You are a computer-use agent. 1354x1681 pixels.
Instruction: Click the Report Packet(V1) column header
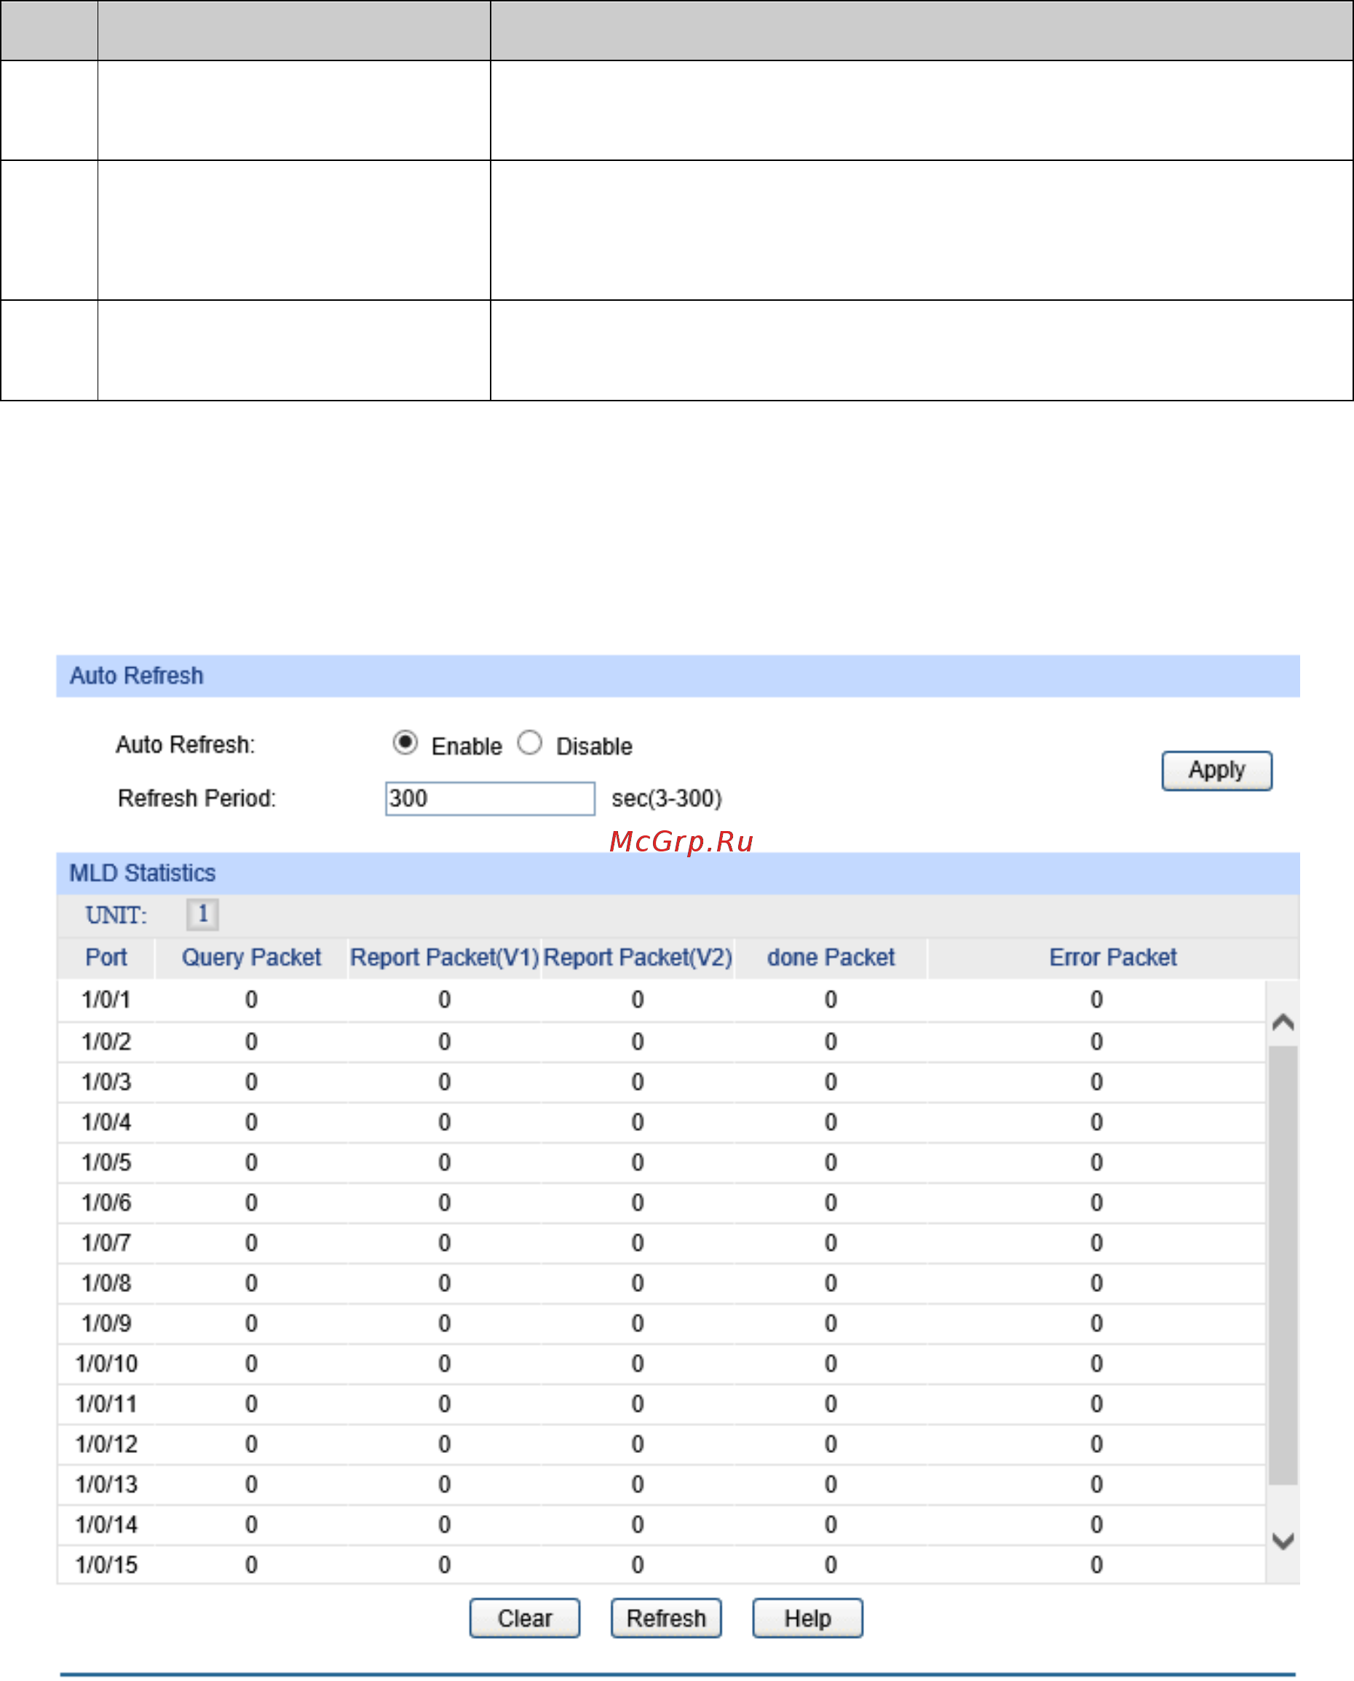(x=445, y=958)
